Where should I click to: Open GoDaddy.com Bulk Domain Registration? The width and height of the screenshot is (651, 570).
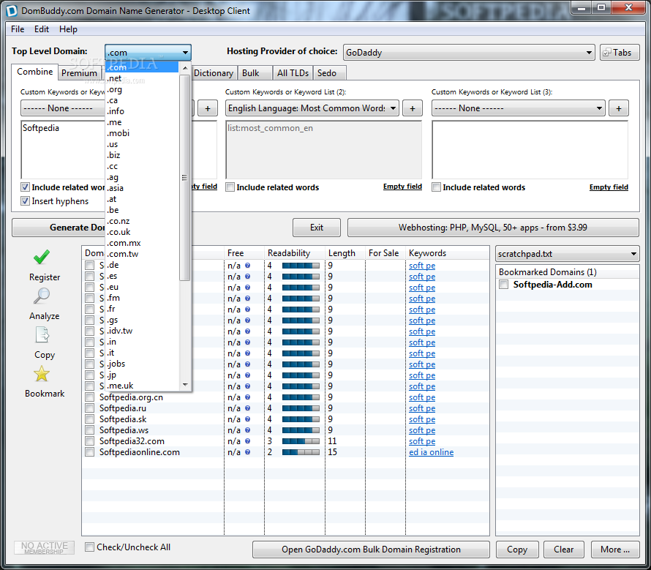click(x=371, y=550)
